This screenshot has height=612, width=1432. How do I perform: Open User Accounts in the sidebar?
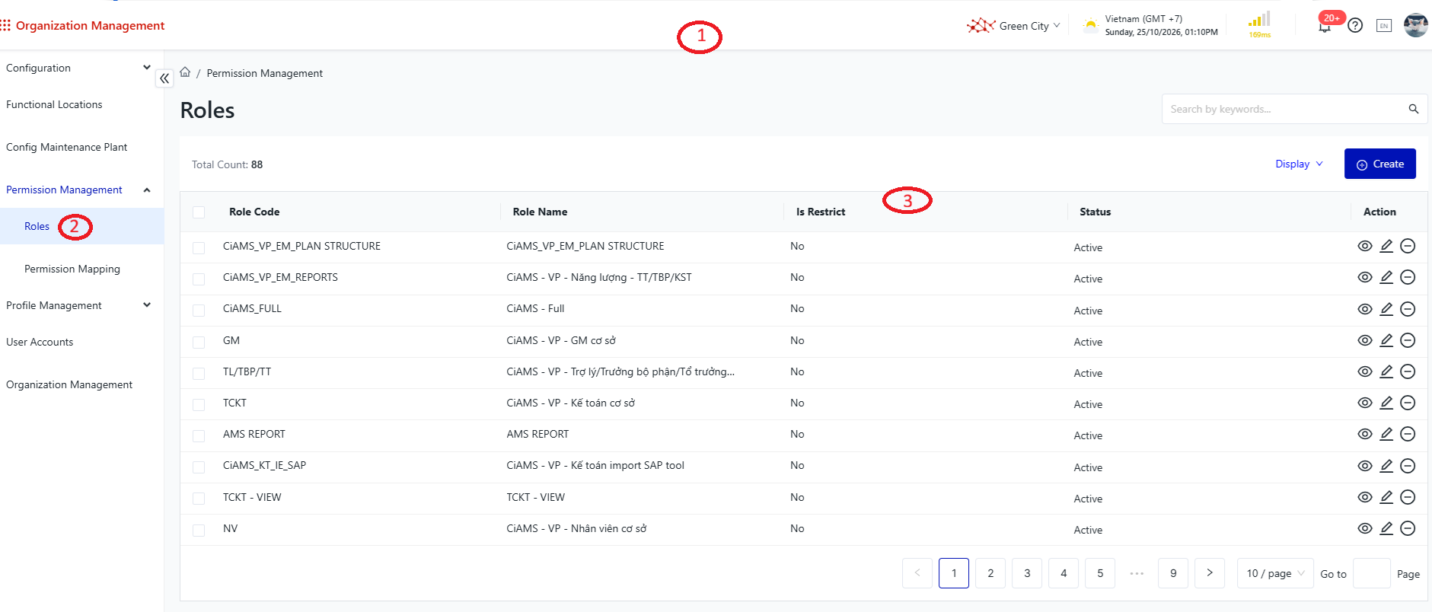(x=40, y=342)
